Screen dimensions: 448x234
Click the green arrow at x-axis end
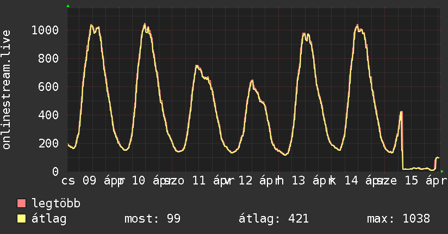click(x=442, y=171)
